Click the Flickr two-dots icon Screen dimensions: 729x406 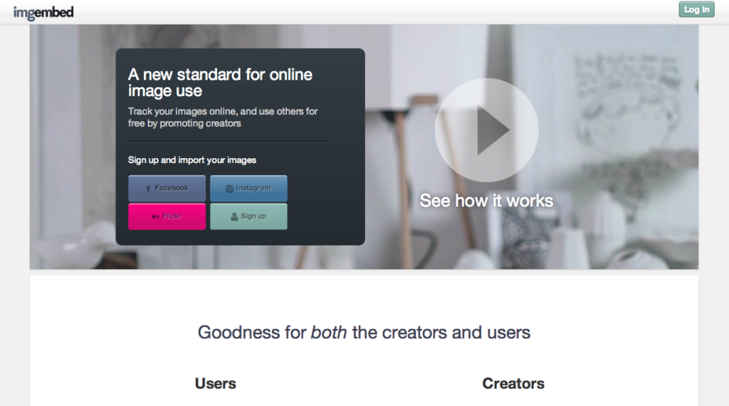tap(155, 217)
